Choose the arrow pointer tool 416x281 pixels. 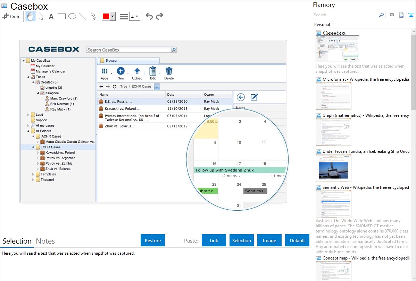point(41,16)
